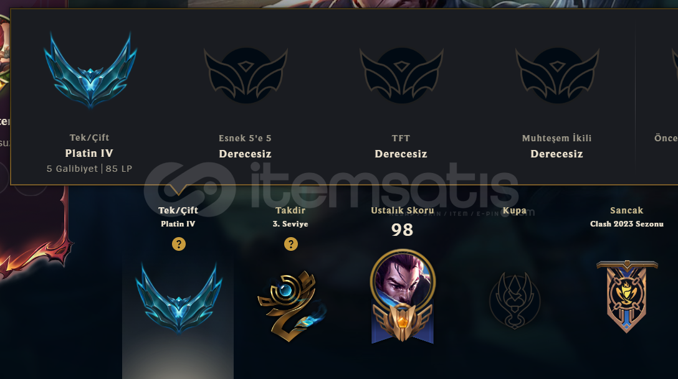Click the Muhteşem İkili unranked emblem
678x379 pixels.
(x=557, y=75)
